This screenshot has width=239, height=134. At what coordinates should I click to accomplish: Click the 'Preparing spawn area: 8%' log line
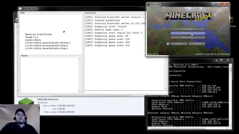(x=106, y=36)
